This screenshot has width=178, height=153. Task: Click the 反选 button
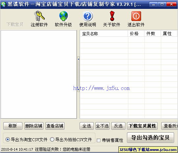[118, 126]
